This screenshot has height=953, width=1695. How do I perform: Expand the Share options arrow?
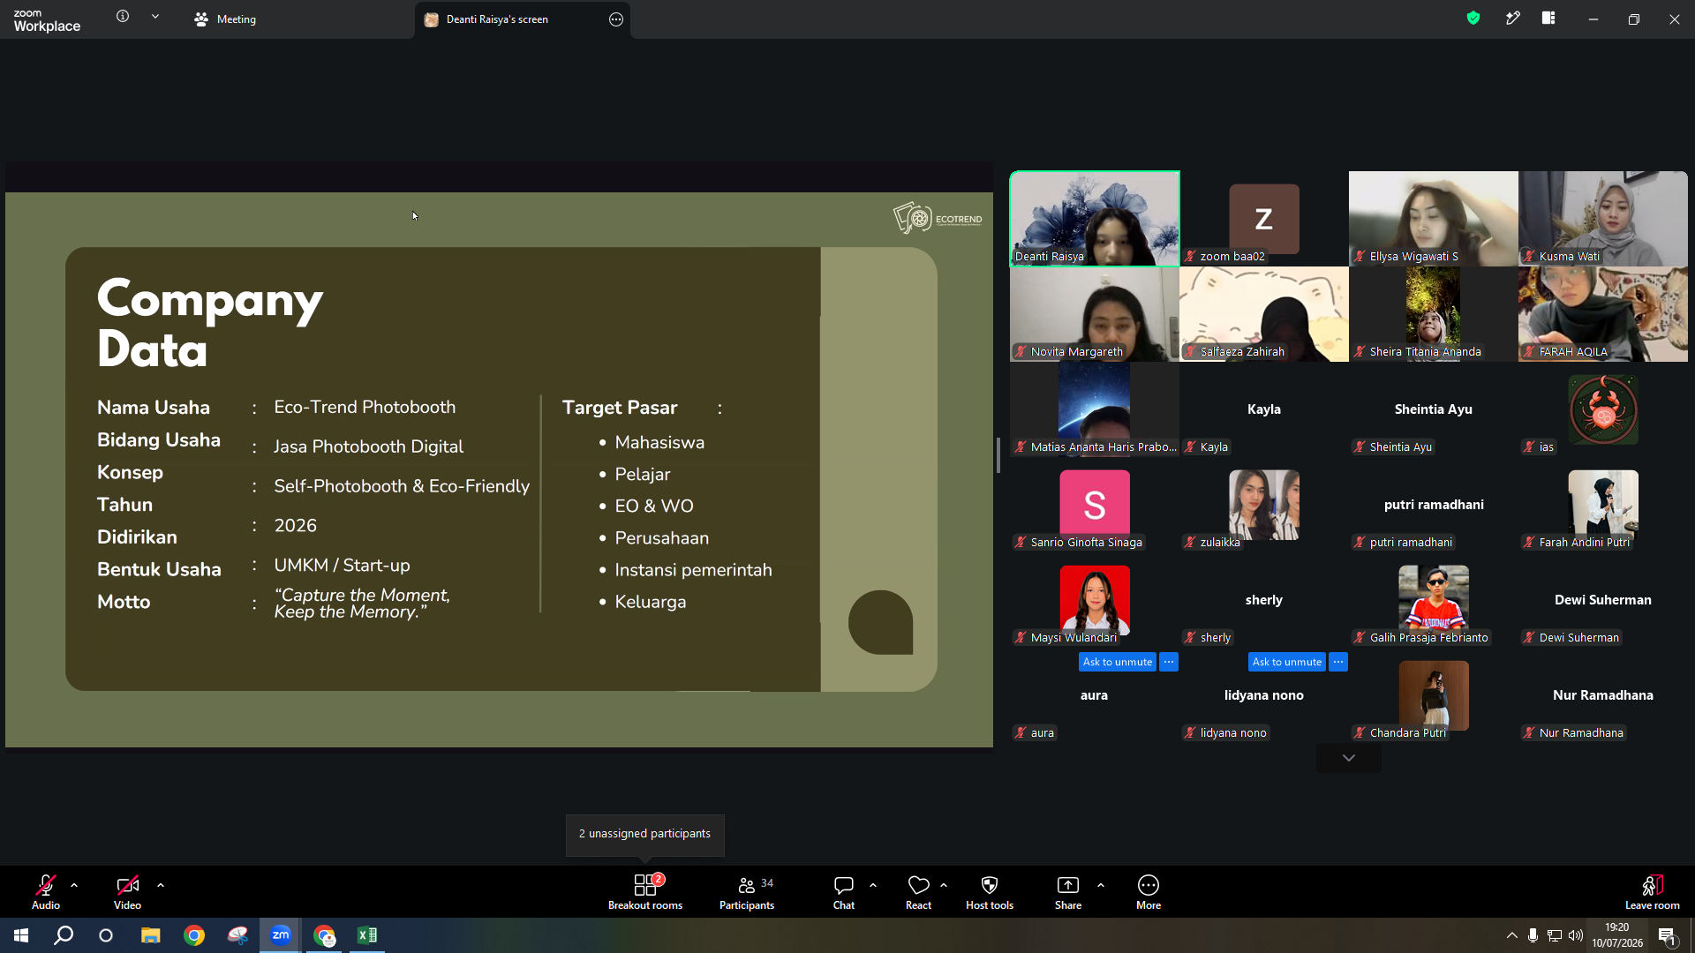point(1101,884)
